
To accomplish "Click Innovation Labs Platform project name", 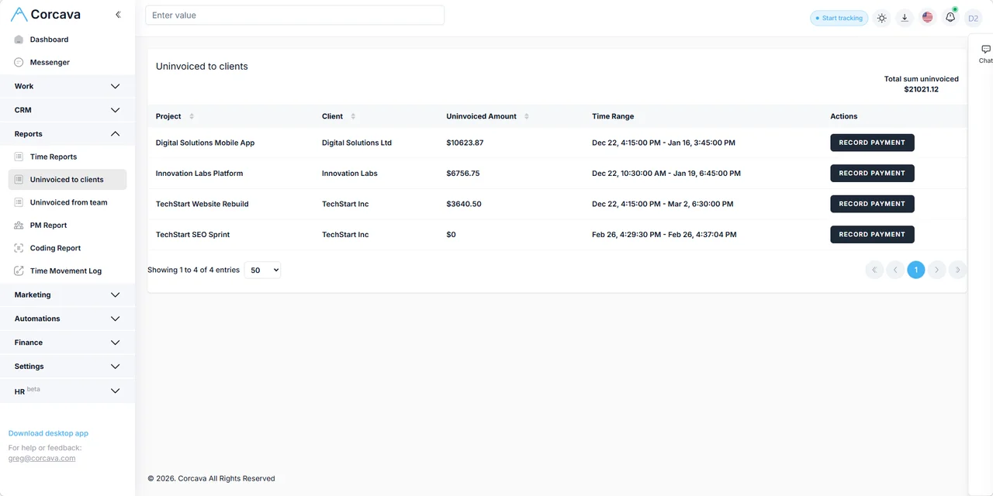I will coord(199,174).
